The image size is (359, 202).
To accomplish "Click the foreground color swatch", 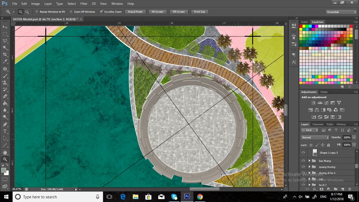I will 4,170.
